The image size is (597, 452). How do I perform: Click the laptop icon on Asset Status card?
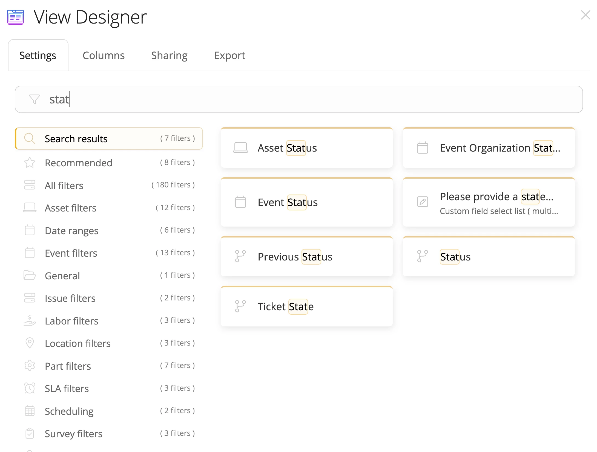[240, 148]
